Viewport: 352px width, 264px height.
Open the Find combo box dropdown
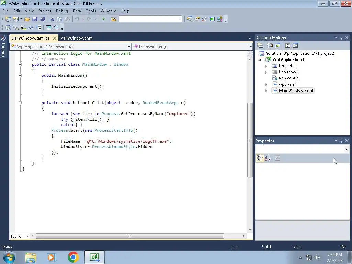[180, 19]
